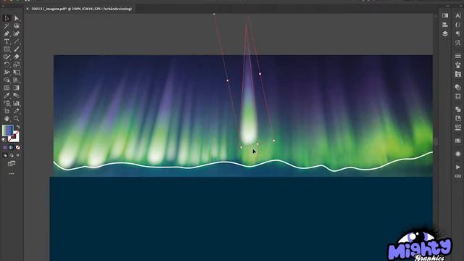Select the Paintbrush tool
464x261 pixels.
[17, 49]
